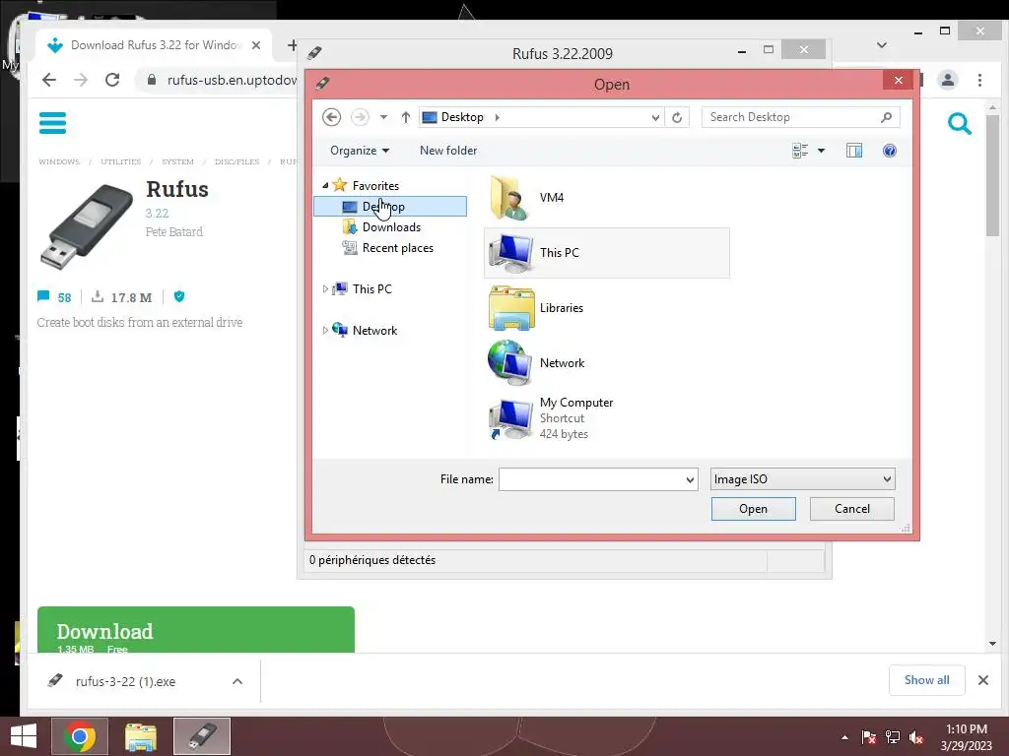Click the SYSTEM breadcrumb link

click(177, 161)
